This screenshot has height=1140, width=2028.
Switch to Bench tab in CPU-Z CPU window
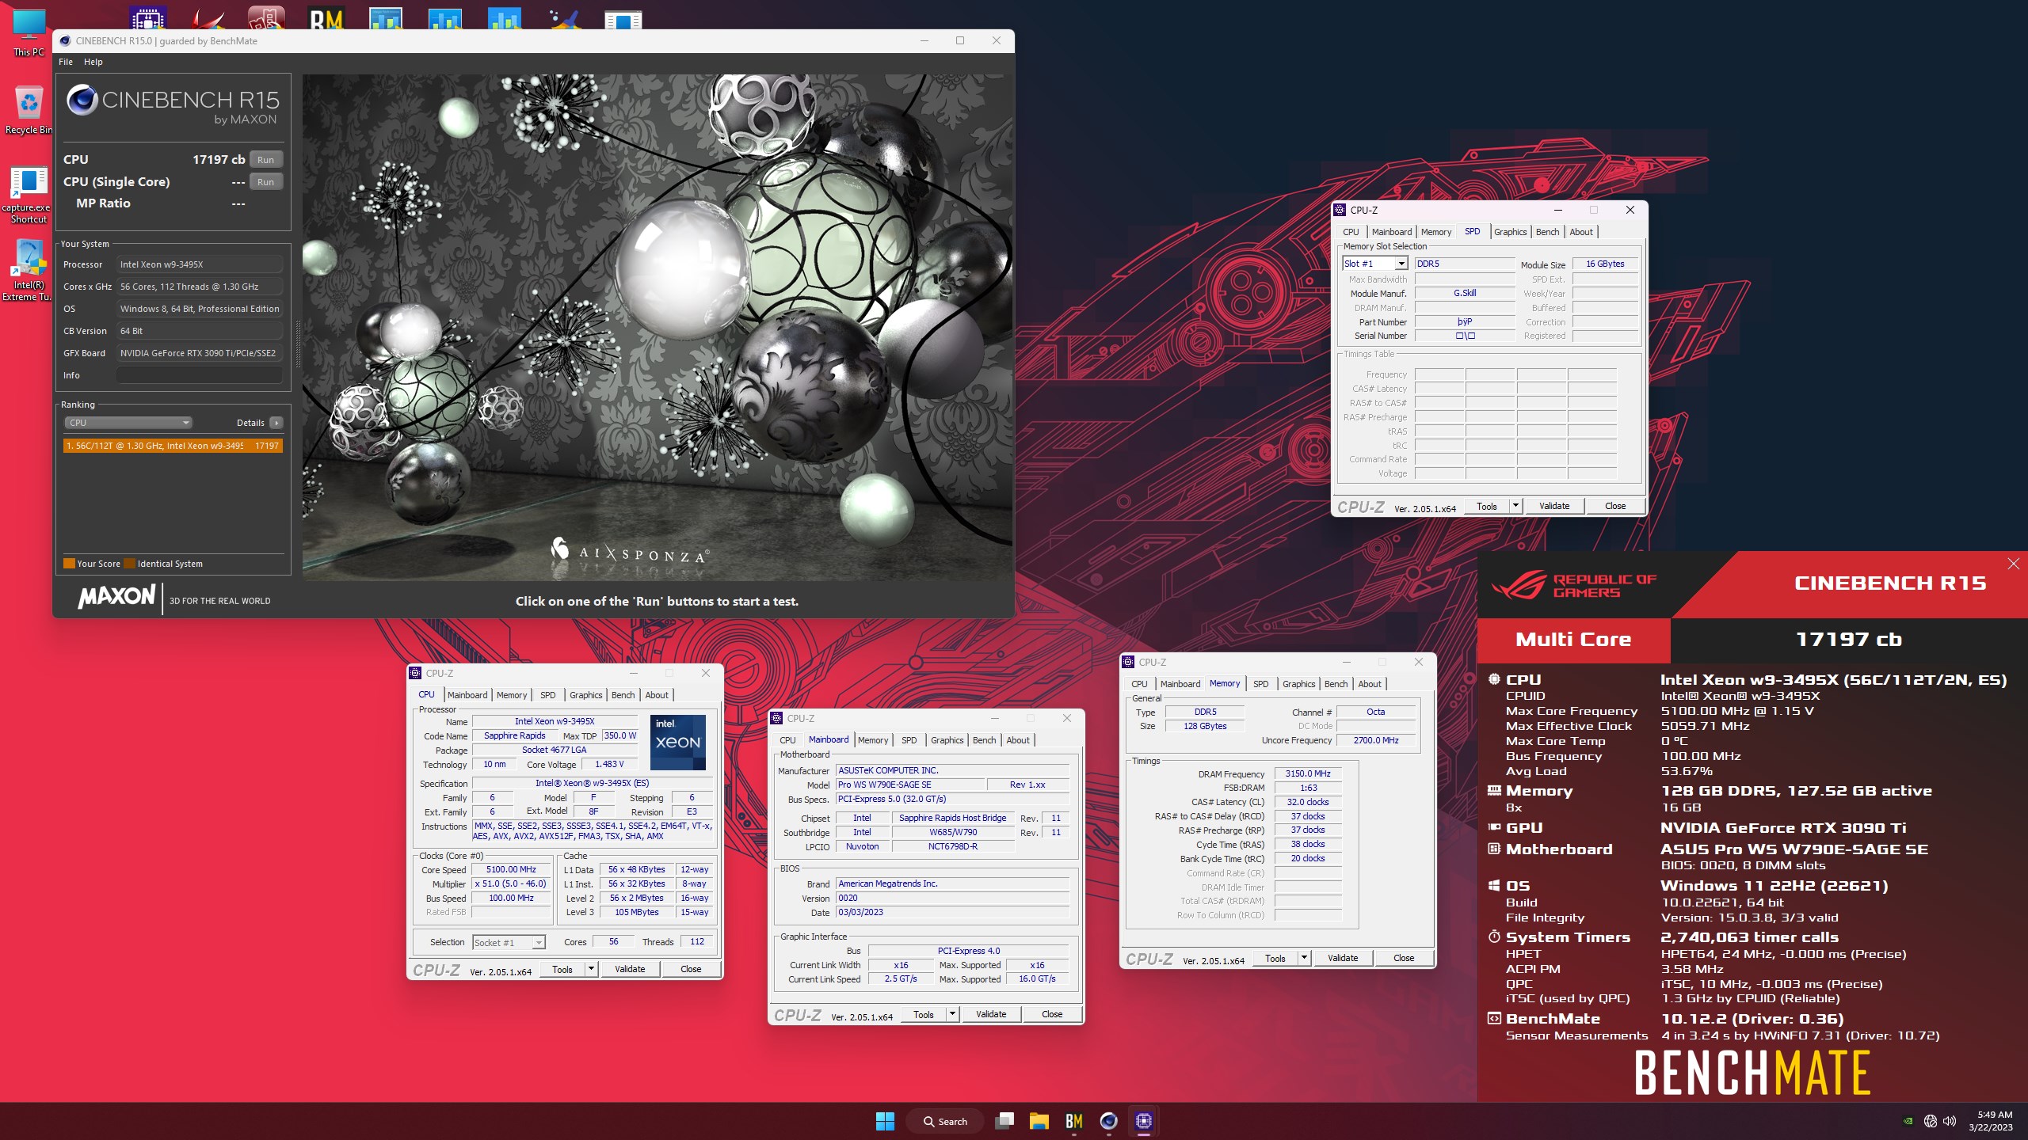(x=623, y=695)
